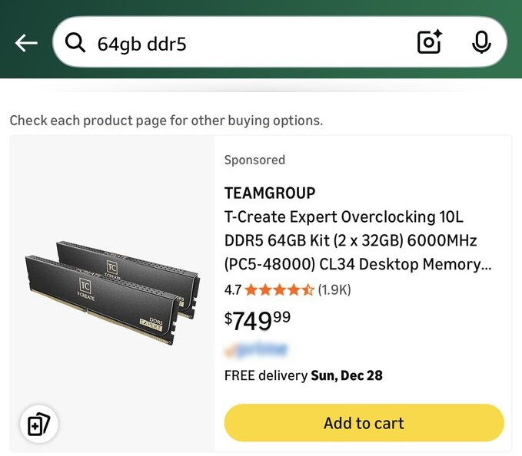Click the $749.99 price

[258, 319]
